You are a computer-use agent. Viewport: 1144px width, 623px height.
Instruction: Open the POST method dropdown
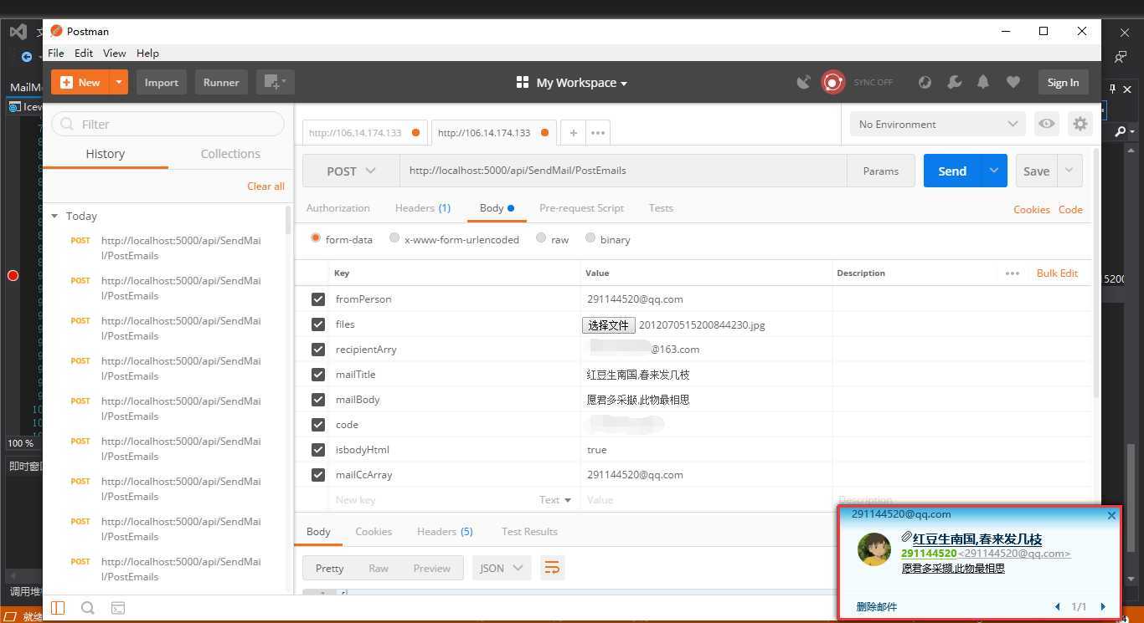351,171
